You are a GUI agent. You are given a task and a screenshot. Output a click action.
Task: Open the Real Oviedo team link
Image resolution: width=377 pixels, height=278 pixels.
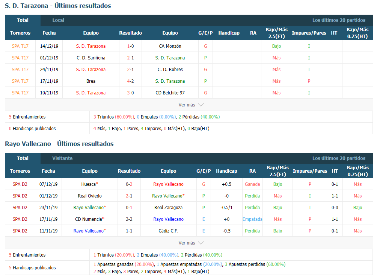point(90,196)
